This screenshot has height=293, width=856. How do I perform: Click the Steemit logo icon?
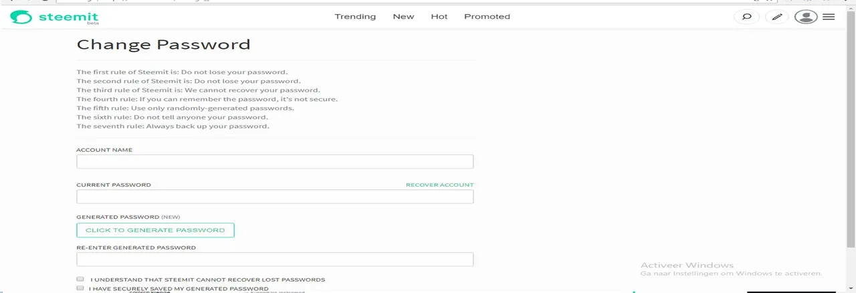click(21, 17)
